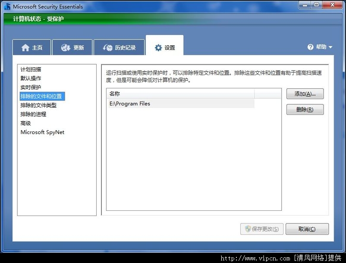Switch to the 更新 tab

tap(72, 47)
